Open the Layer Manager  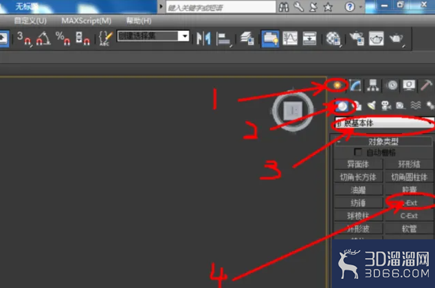click(247, 38)
